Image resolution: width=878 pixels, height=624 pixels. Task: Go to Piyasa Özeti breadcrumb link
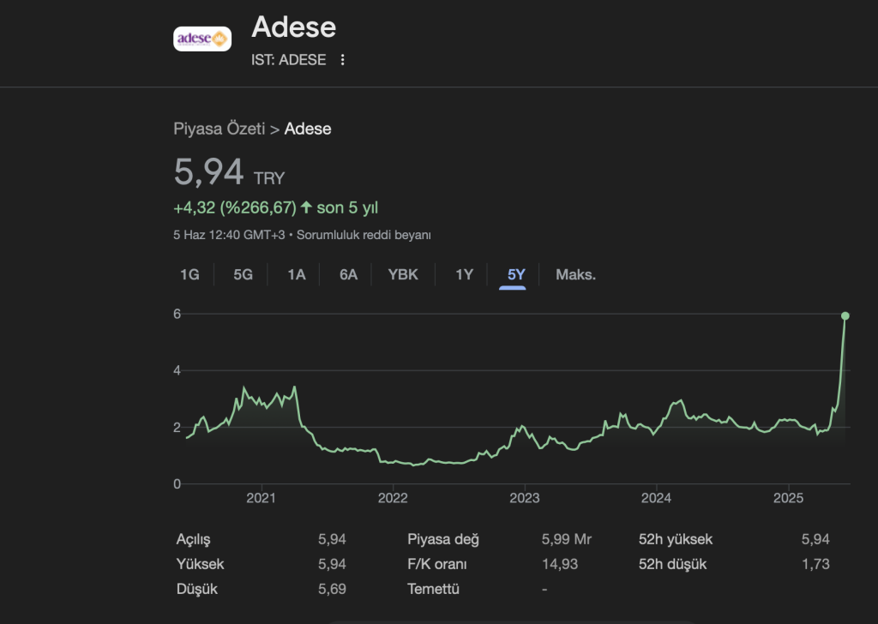pos(219,129)
